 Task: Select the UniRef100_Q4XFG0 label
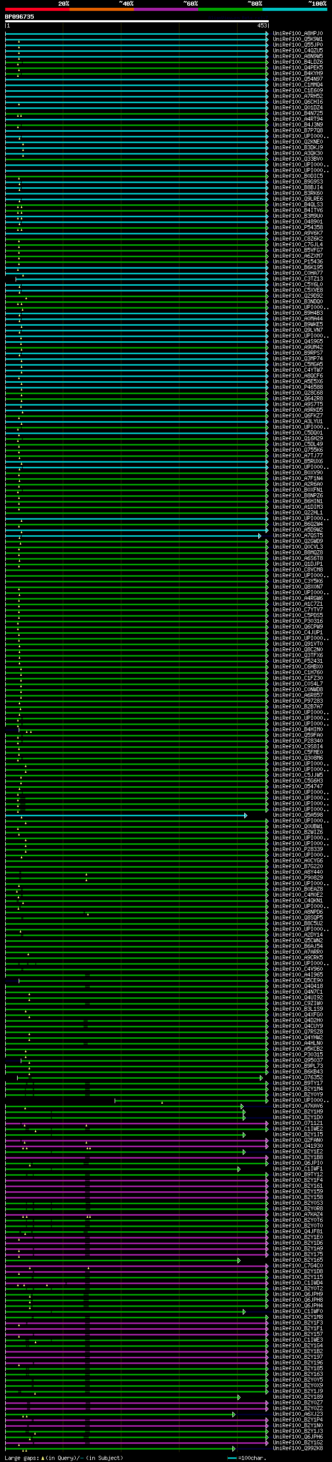tap(297, 1014)
